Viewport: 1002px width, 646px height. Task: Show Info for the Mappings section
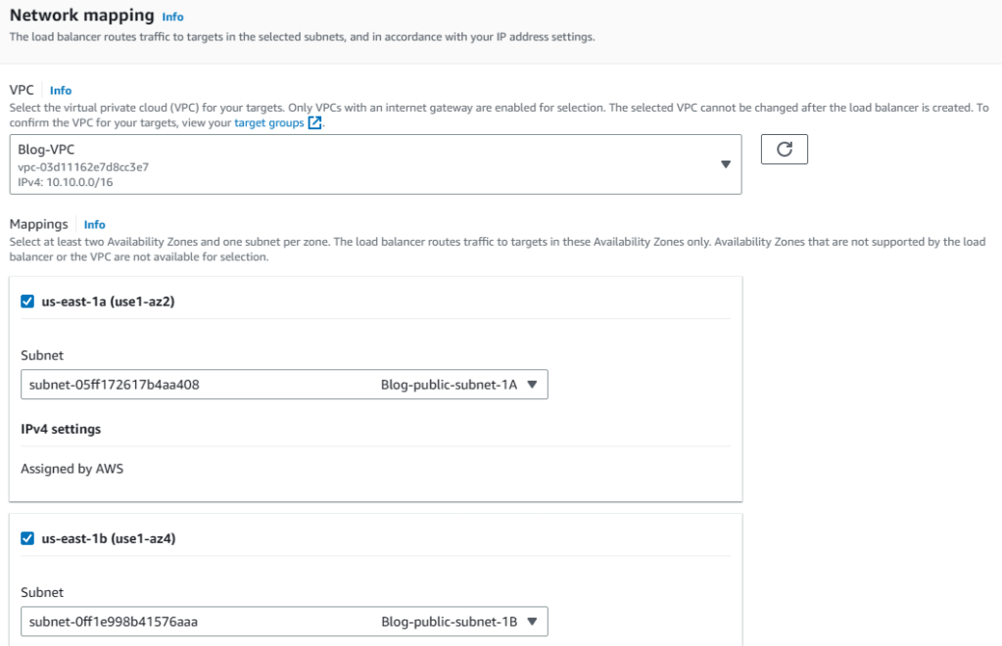tap(94, 224)
